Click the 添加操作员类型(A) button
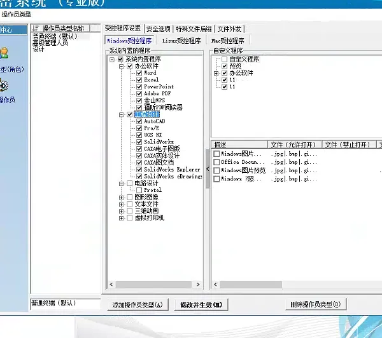Screen dimensions: 382x338 click(138, 304)
